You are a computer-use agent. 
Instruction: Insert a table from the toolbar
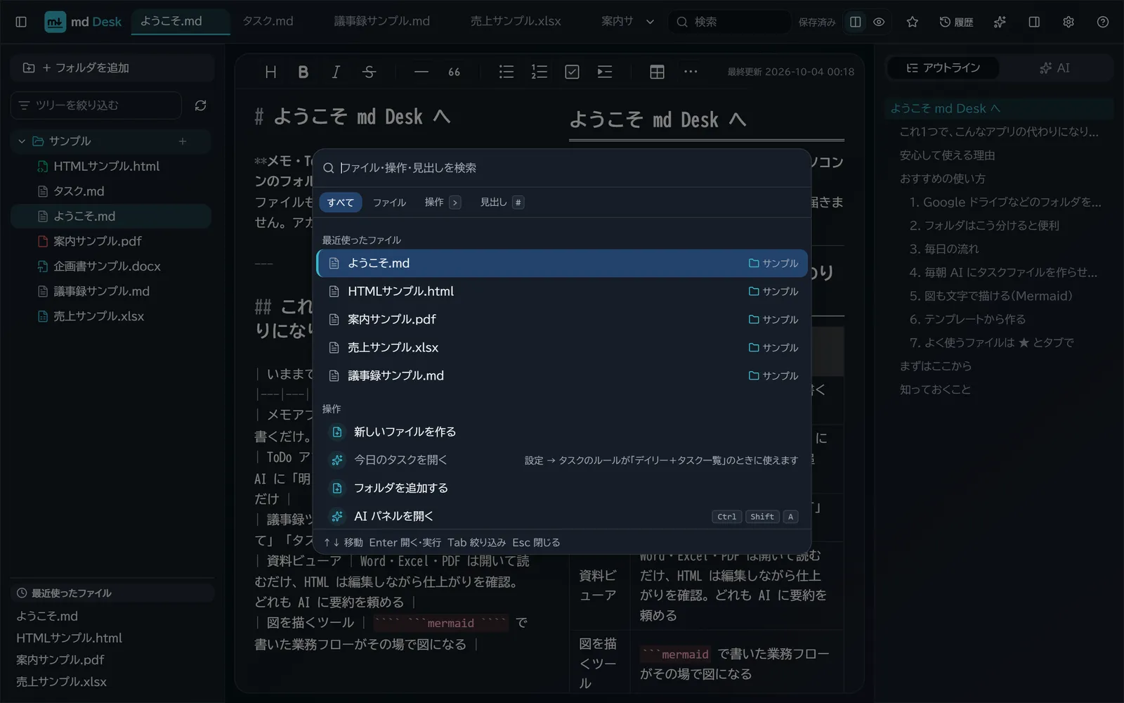(x=658, y=72)
